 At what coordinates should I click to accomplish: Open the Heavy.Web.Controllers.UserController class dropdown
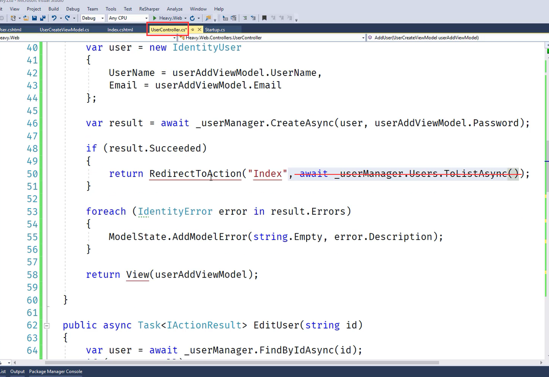[272, 38]
